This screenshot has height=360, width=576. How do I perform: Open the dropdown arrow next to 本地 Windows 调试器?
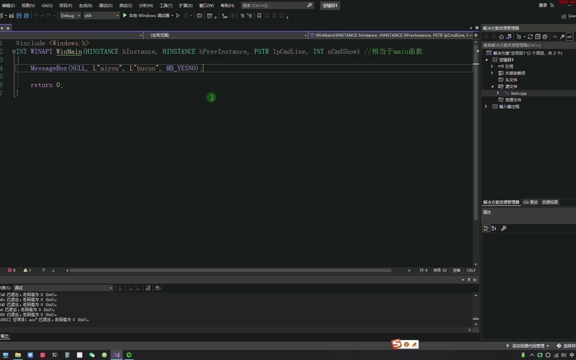pyautogui.click(x=172, y=16)
